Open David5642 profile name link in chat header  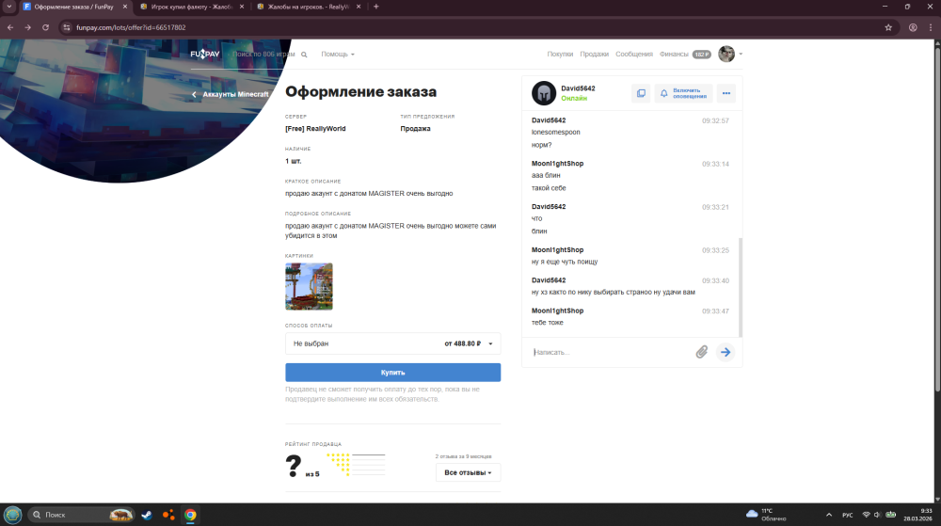pyautogui.click(x=578, y=88)
